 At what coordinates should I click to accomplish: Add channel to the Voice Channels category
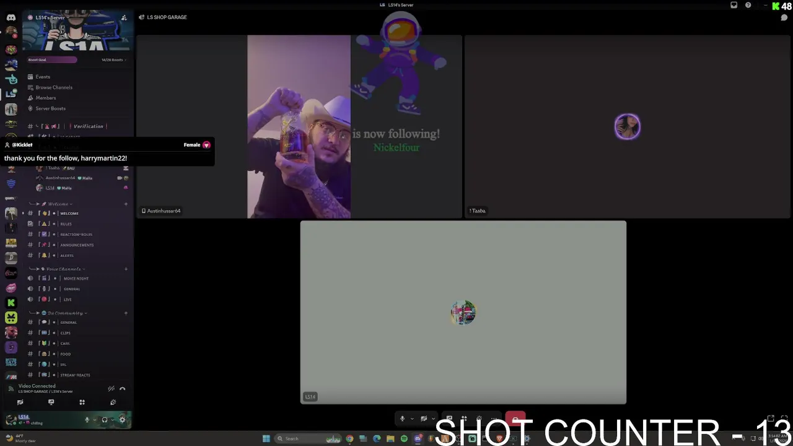tap(126, 269)
